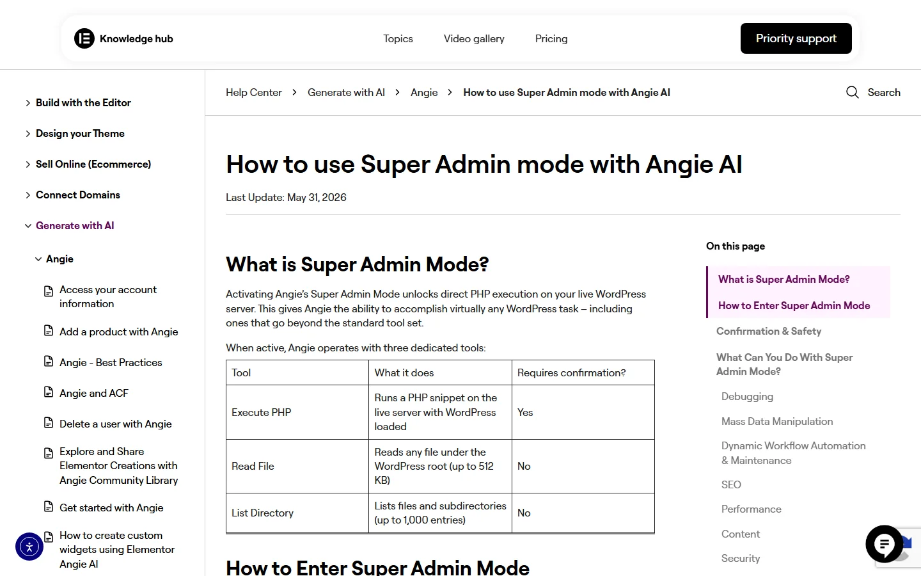Open the Video gallery menu item
Screen dimensions: 921x576
point(474,38)
